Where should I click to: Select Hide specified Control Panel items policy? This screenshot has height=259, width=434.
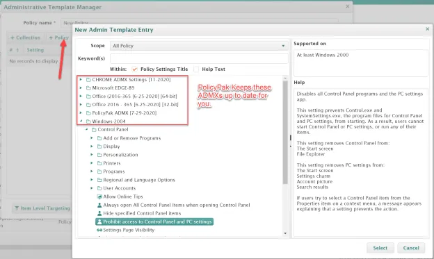click(x=142, y=213)
